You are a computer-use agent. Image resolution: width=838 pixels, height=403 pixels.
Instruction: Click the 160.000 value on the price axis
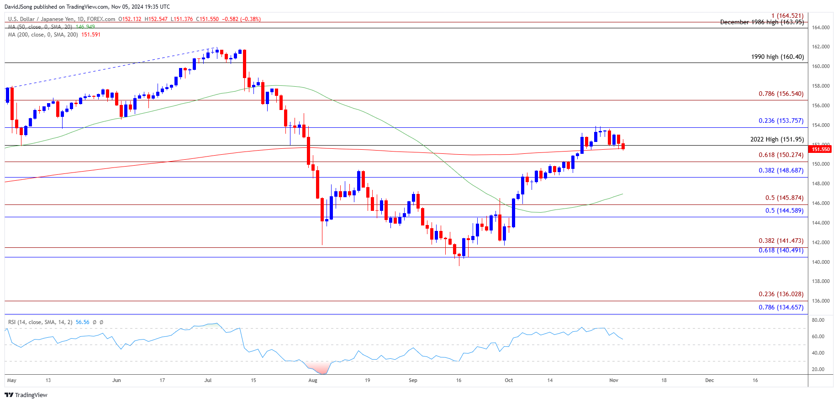(x=821, y=67)
